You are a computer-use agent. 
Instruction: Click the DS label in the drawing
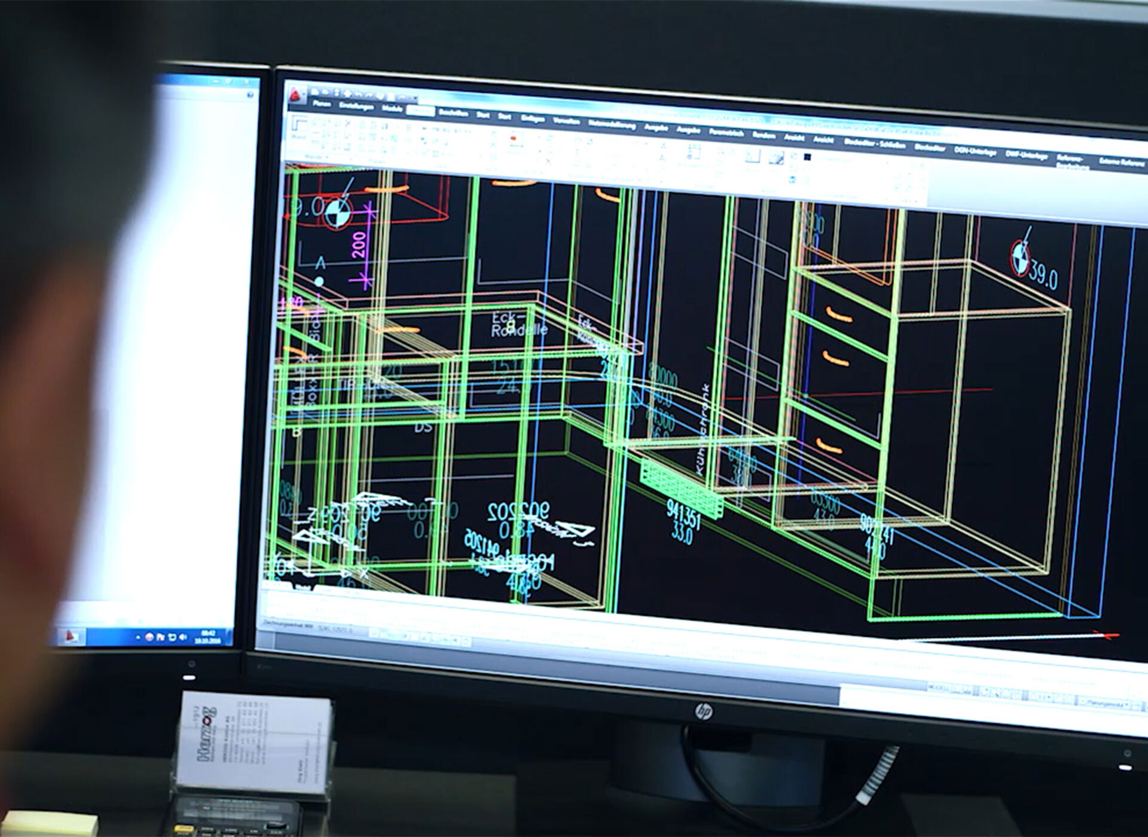(x=423, y=427)
